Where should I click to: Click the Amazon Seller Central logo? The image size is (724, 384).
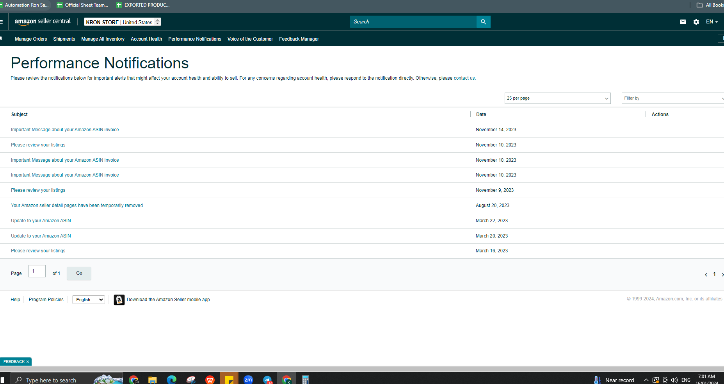(43, 21)
